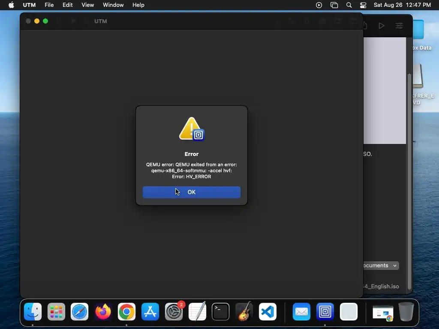Click the screen recording status icon in menu bar

point(319,5)
